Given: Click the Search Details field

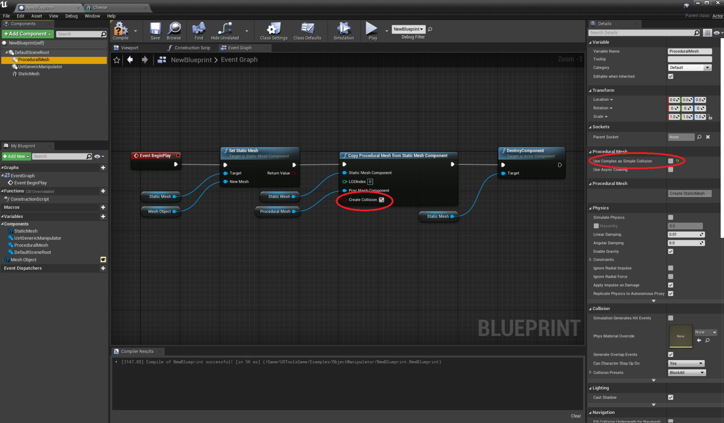Looking at the screenshot, I should coord(641,32).
